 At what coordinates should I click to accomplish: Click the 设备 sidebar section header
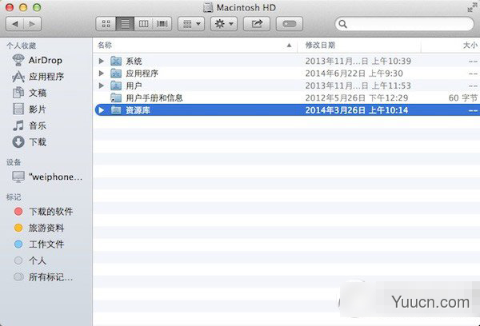14,162
